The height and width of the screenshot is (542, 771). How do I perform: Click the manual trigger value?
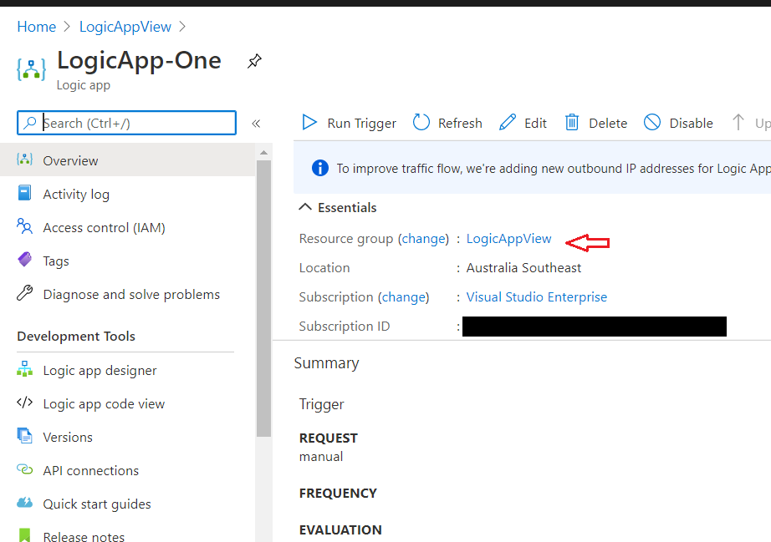coord(321,457)
